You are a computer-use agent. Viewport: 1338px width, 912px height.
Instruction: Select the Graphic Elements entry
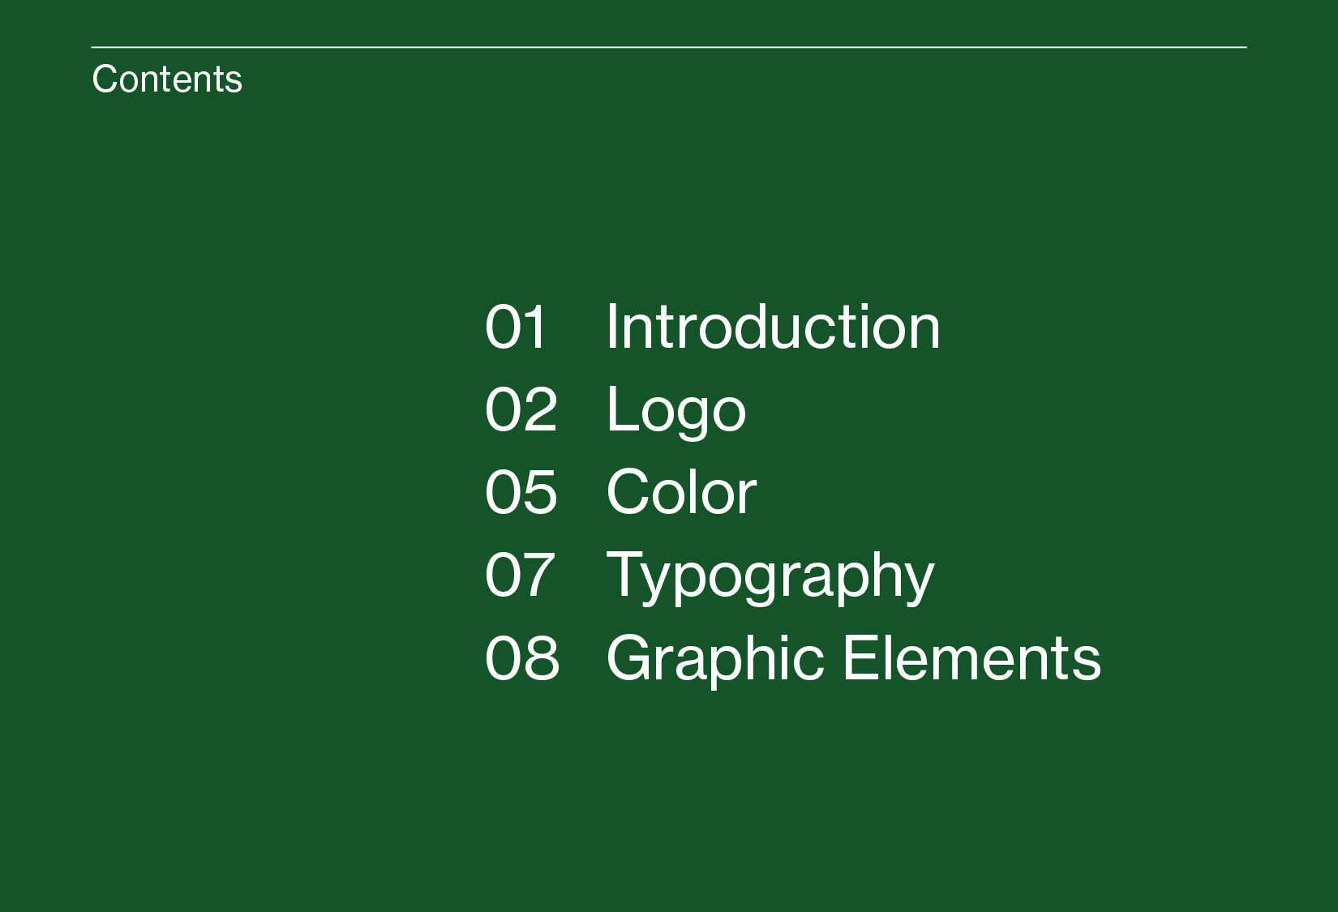854,660
